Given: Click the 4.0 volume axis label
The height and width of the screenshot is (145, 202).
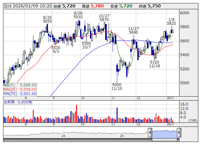Looking at the screenshot, I should [183, 117].
